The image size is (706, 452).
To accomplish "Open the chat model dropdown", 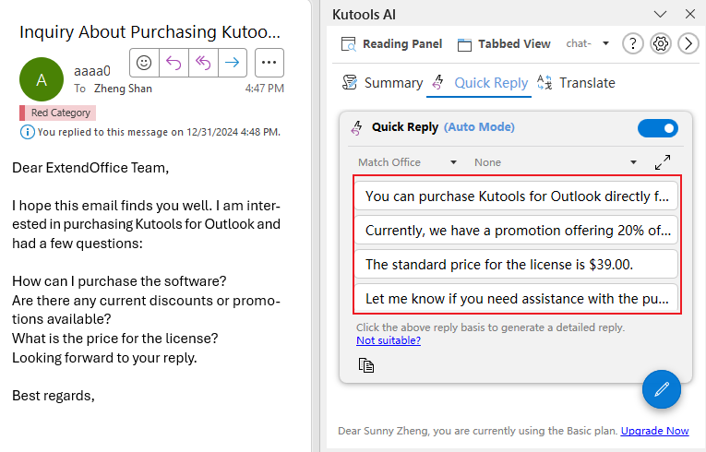I will 588,43.
